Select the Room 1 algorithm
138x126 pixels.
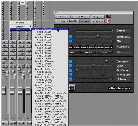point(84,47)
